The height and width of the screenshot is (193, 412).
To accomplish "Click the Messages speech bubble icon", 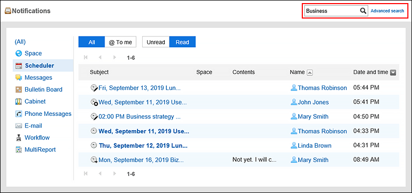I will [x=19, y=78].
